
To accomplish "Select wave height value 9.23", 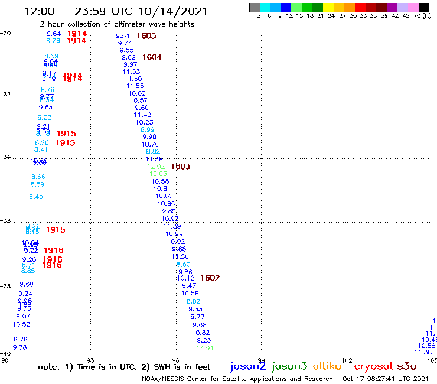I will tap(204, 340).
